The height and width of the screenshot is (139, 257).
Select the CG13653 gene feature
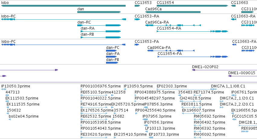[x=137, y=6]
